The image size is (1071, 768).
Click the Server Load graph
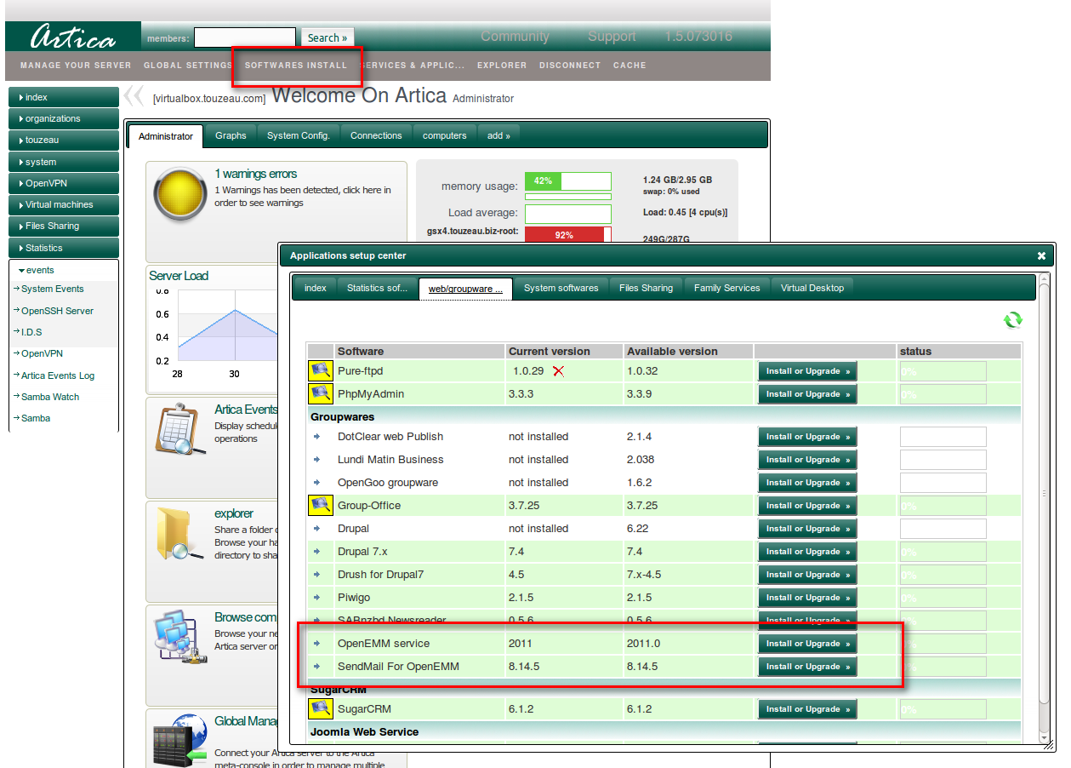[214, 330]
